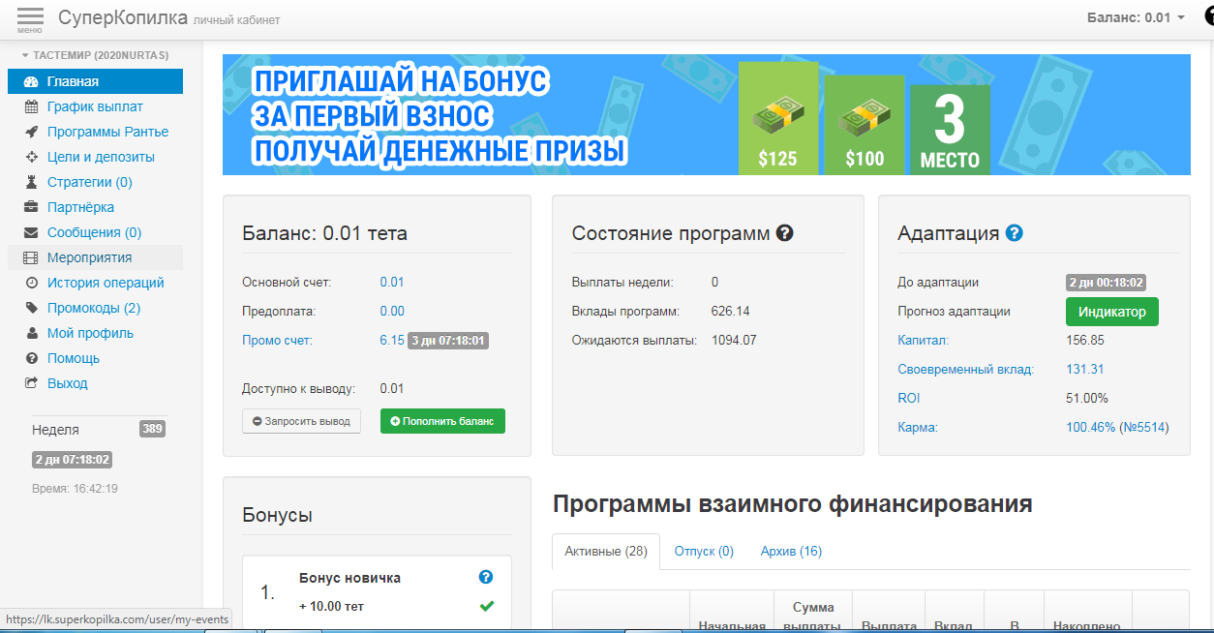Open the Промо счет link

(277, 341)
